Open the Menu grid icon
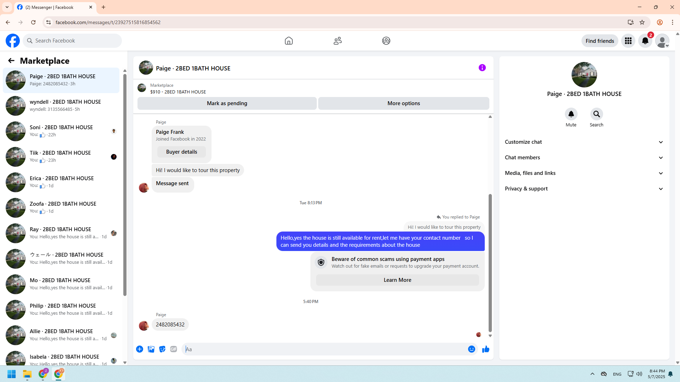 628,41
